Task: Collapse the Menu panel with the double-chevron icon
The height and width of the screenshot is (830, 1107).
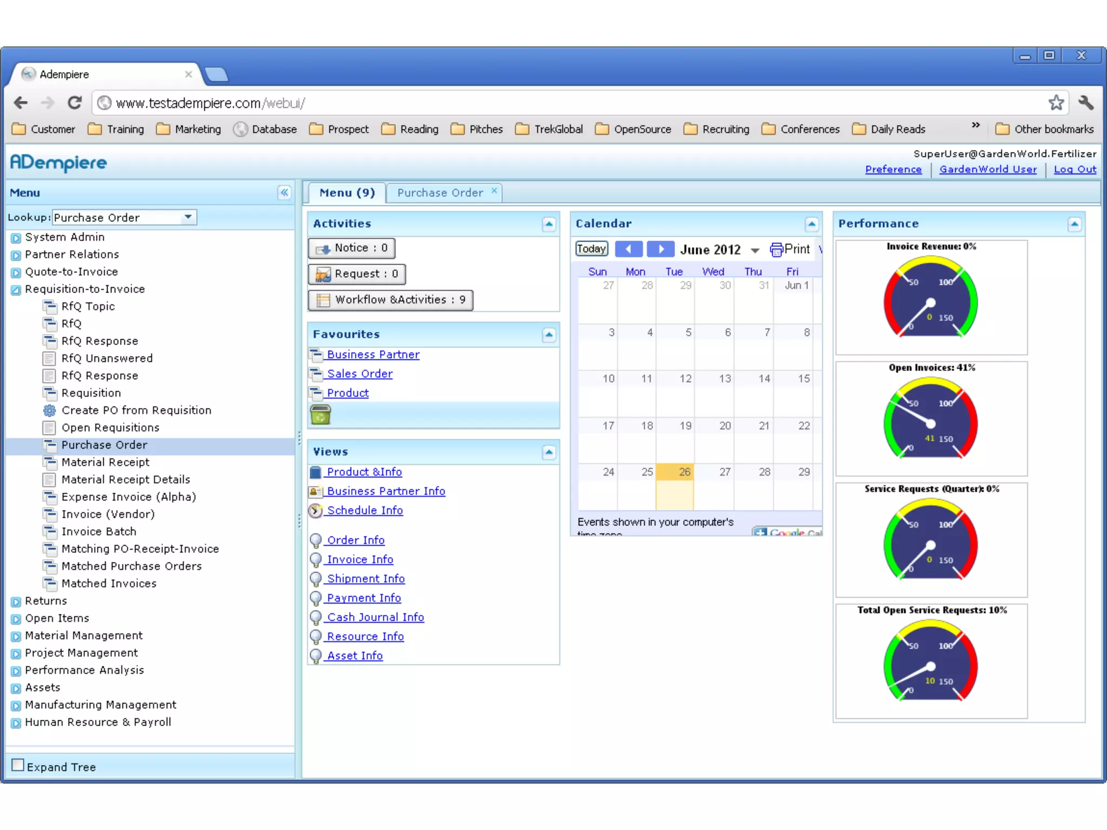Action: coord(284,192)
